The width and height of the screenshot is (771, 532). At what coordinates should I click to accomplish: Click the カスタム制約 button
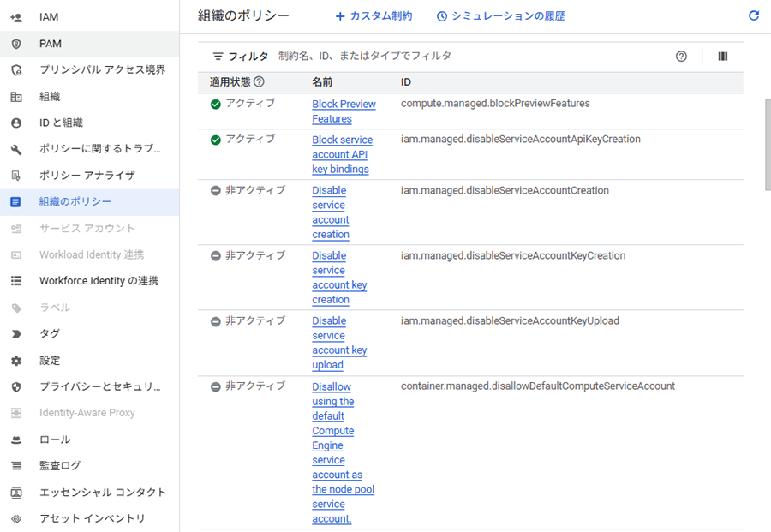pos(374,16)
